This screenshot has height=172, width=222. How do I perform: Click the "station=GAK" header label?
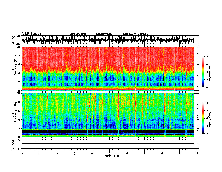click(104, 34)
